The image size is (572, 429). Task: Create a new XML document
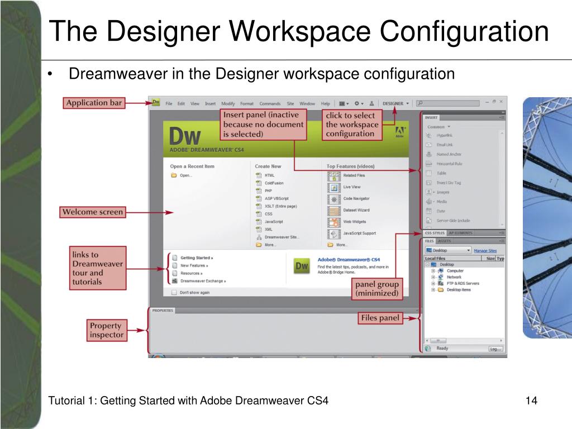click(x=264, y=230)
